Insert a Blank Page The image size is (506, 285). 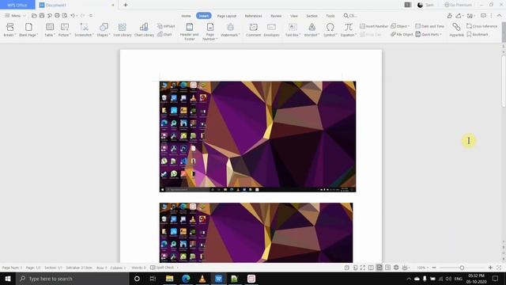[28, 30]
